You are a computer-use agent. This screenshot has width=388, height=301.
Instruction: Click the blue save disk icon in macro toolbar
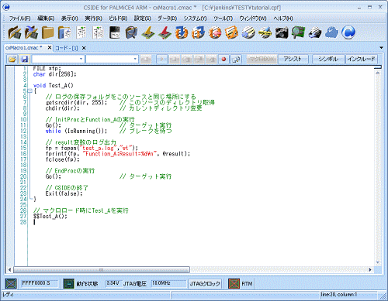click(x=25, y=60)
